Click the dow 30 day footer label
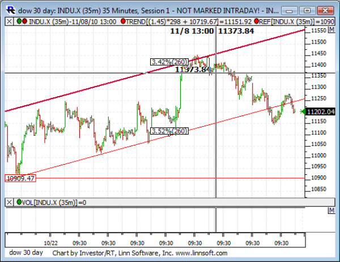The height and width of the screenshot is (262, 340). tap(26, 253)
